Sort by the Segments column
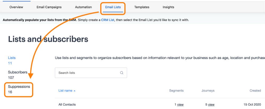Screen dimensions: 265x109 pyautogui.click(x=176, y=91)
